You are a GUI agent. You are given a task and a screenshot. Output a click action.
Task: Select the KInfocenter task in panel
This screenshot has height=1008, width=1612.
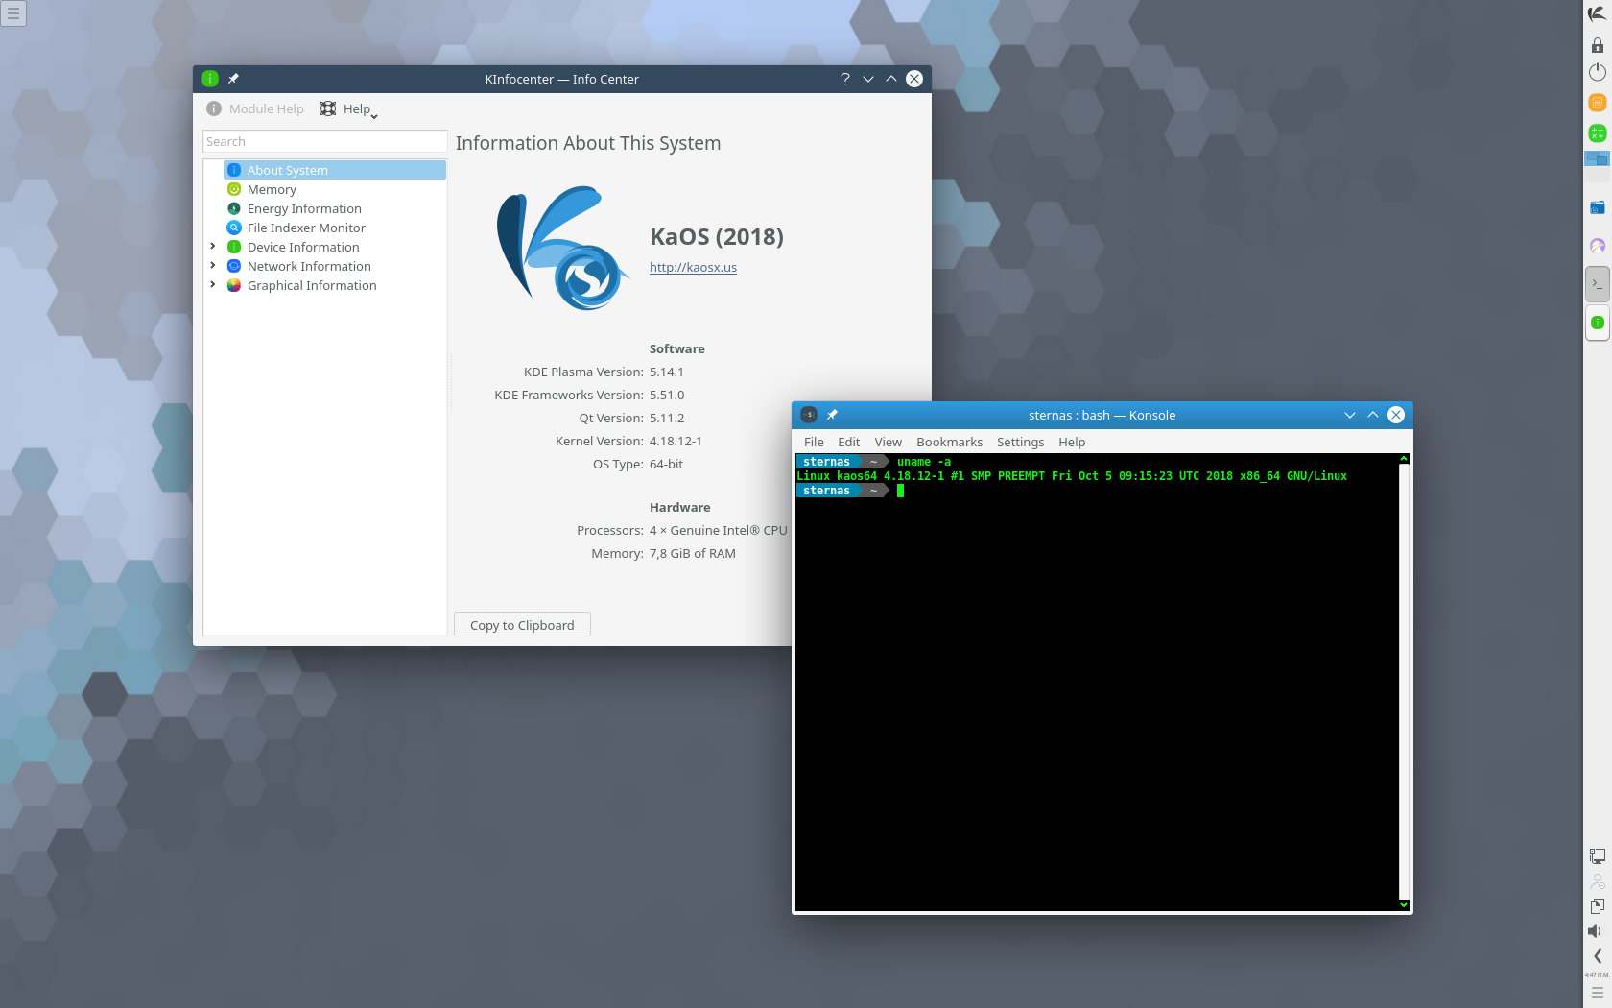[x=1597, y=323]
